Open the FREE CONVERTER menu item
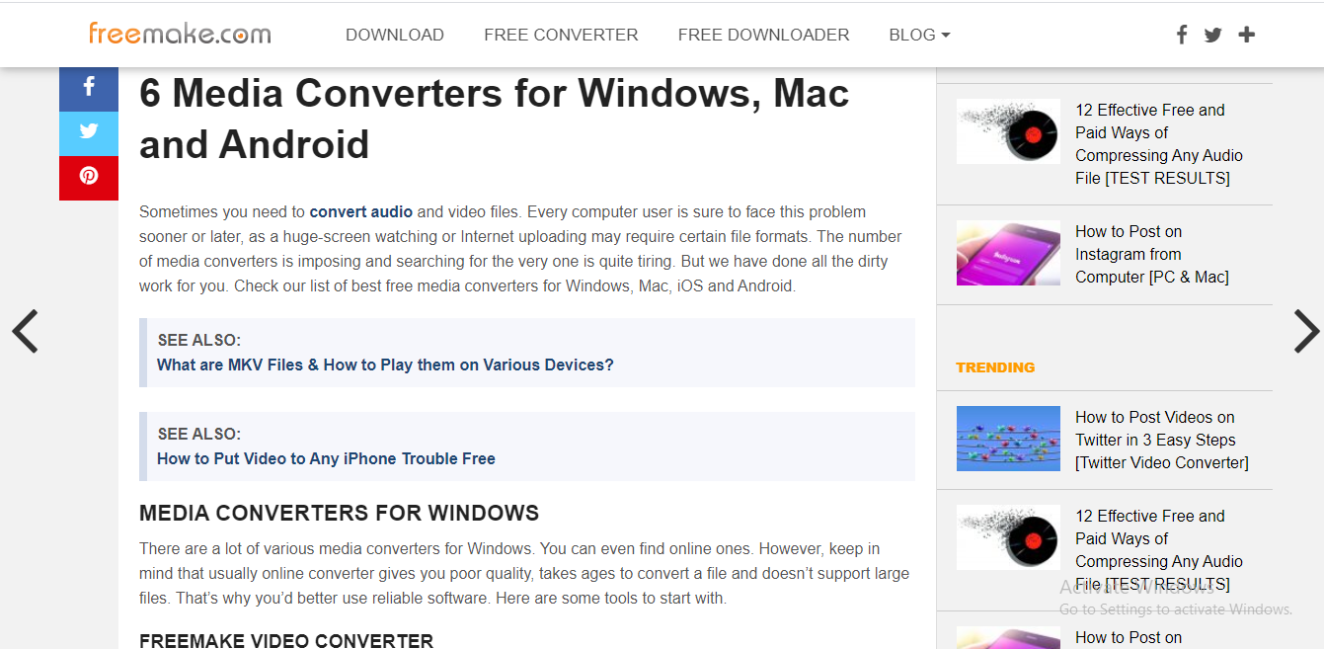Image resolution: width=1324 pixels, height=649 pixels. [x=561, y=35]
